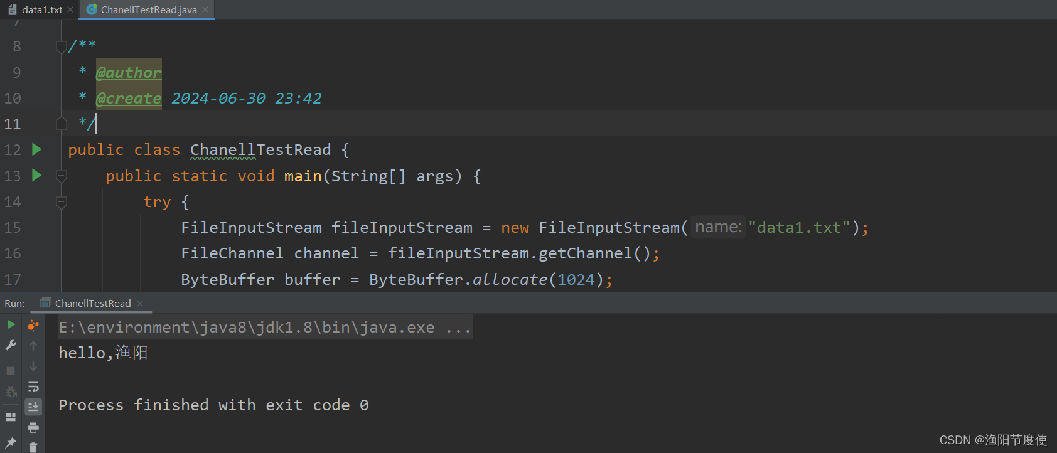Image resolution: width=1057 pixels, height=453 pixels.
Task: Click the orange JRebel-style run icon
Action: (x=33, y=325)
